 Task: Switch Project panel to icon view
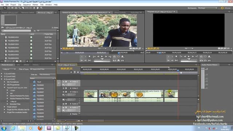tap(5, 61)
